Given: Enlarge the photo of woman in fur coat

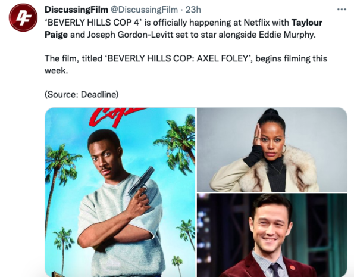Looking at the screenshot, I should [x=272, y=150].
